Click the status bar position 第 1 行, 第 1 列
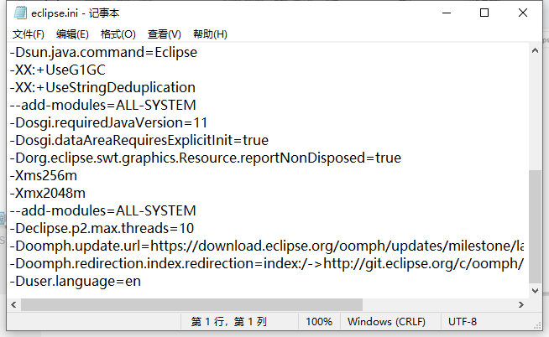This screenshot has height=337, width=549. tap(228, 322)
